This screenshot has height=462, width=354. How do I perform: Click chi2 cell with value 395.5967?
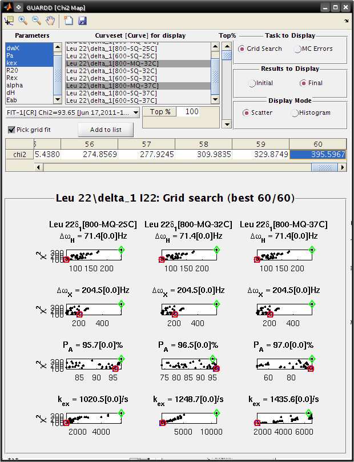[x=318, y=154]
